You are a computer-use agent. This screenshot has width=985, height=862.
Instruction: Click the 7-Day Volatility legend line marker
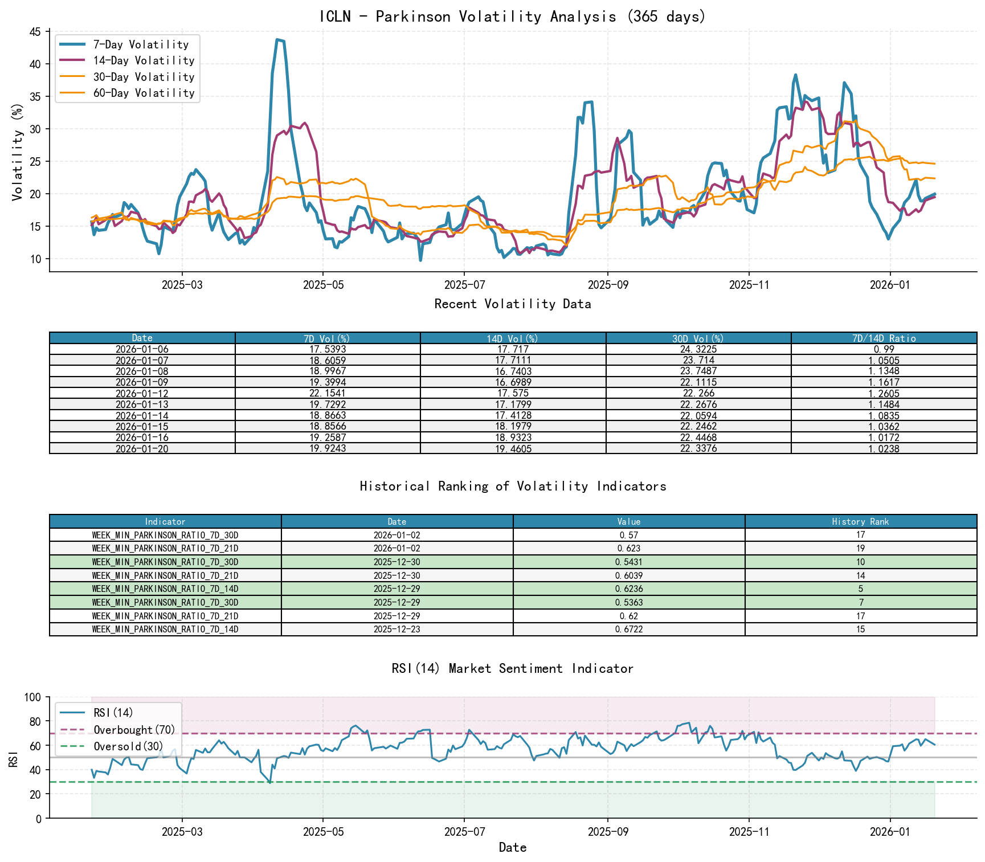[71, 44]
